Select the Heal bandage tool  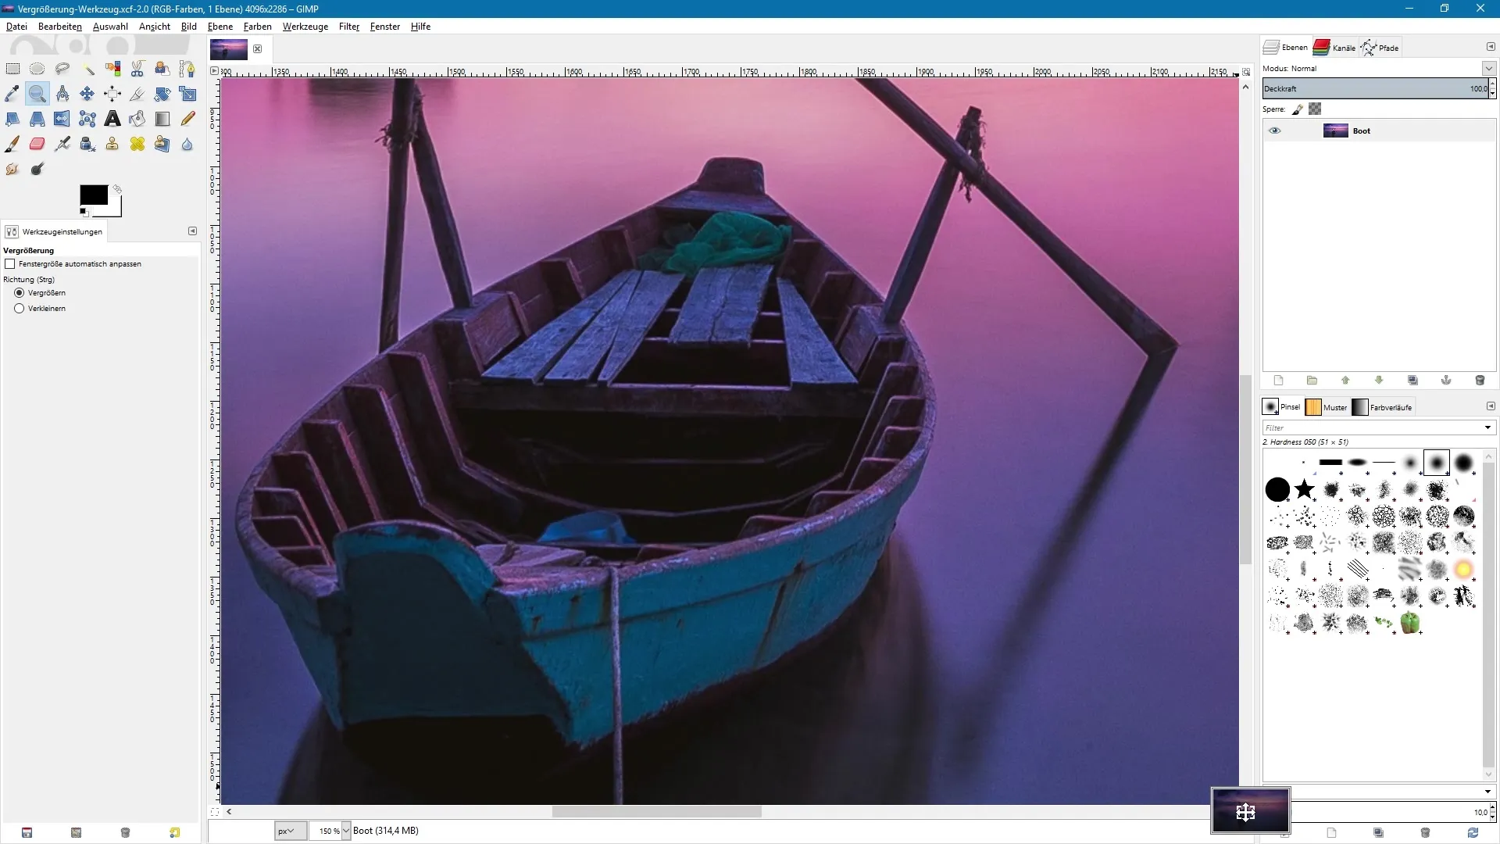(137, 144)
